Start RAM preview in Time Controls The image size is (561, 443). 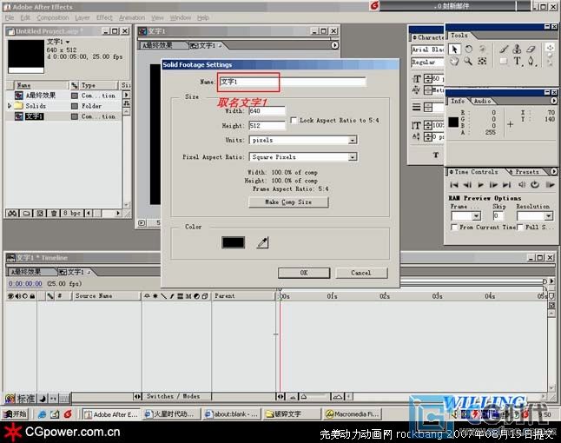click(550, 185)
